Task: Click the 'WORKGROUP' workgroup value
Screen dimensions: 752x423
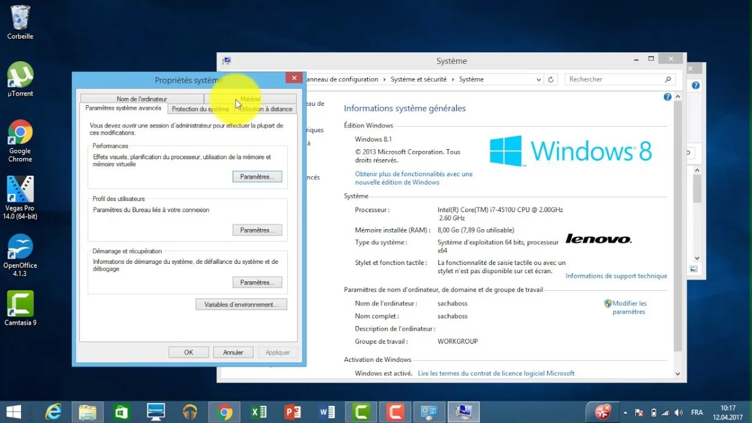Action: pos(458,341)
